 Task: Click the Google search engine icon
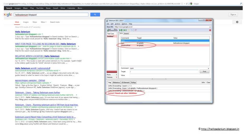(191, 4)
